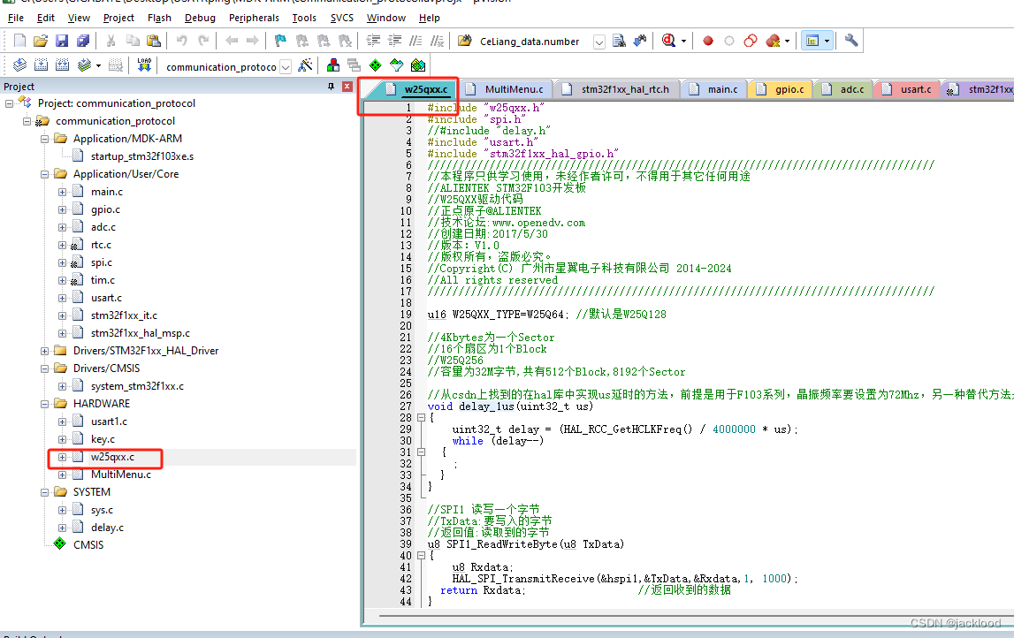Pin the Project panel with the pushpin

pos(332,86)
